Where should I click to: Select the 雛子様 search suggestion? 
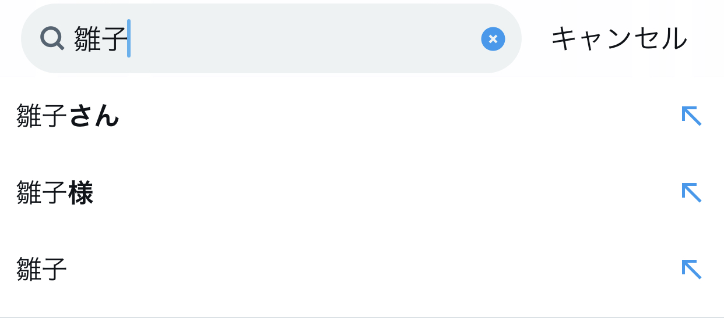click(55, 193)
